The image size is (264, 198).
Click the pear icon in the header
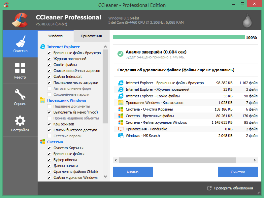coord(247,21)
